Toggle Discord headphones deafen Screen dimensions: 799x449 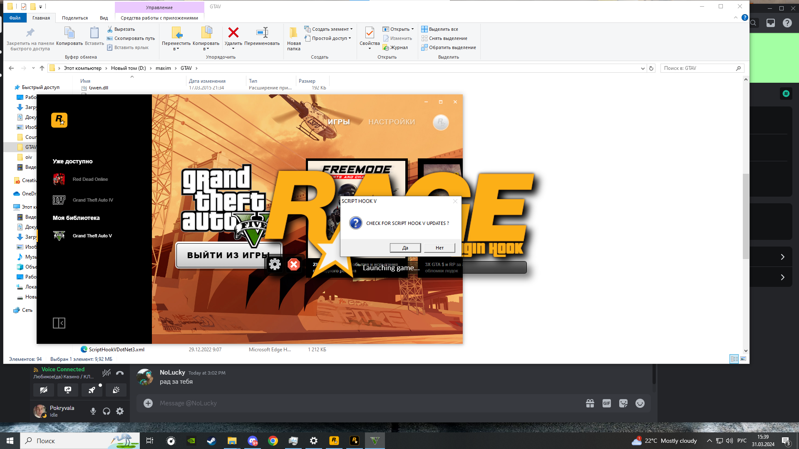(x=107, y=411)
